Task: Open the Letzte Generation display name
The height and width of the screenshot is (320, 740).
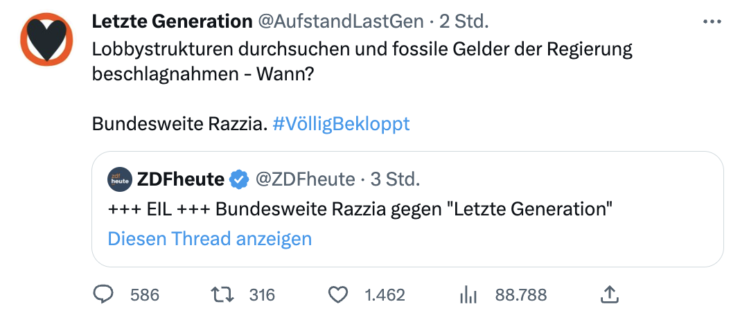Action: coord(172,22)
